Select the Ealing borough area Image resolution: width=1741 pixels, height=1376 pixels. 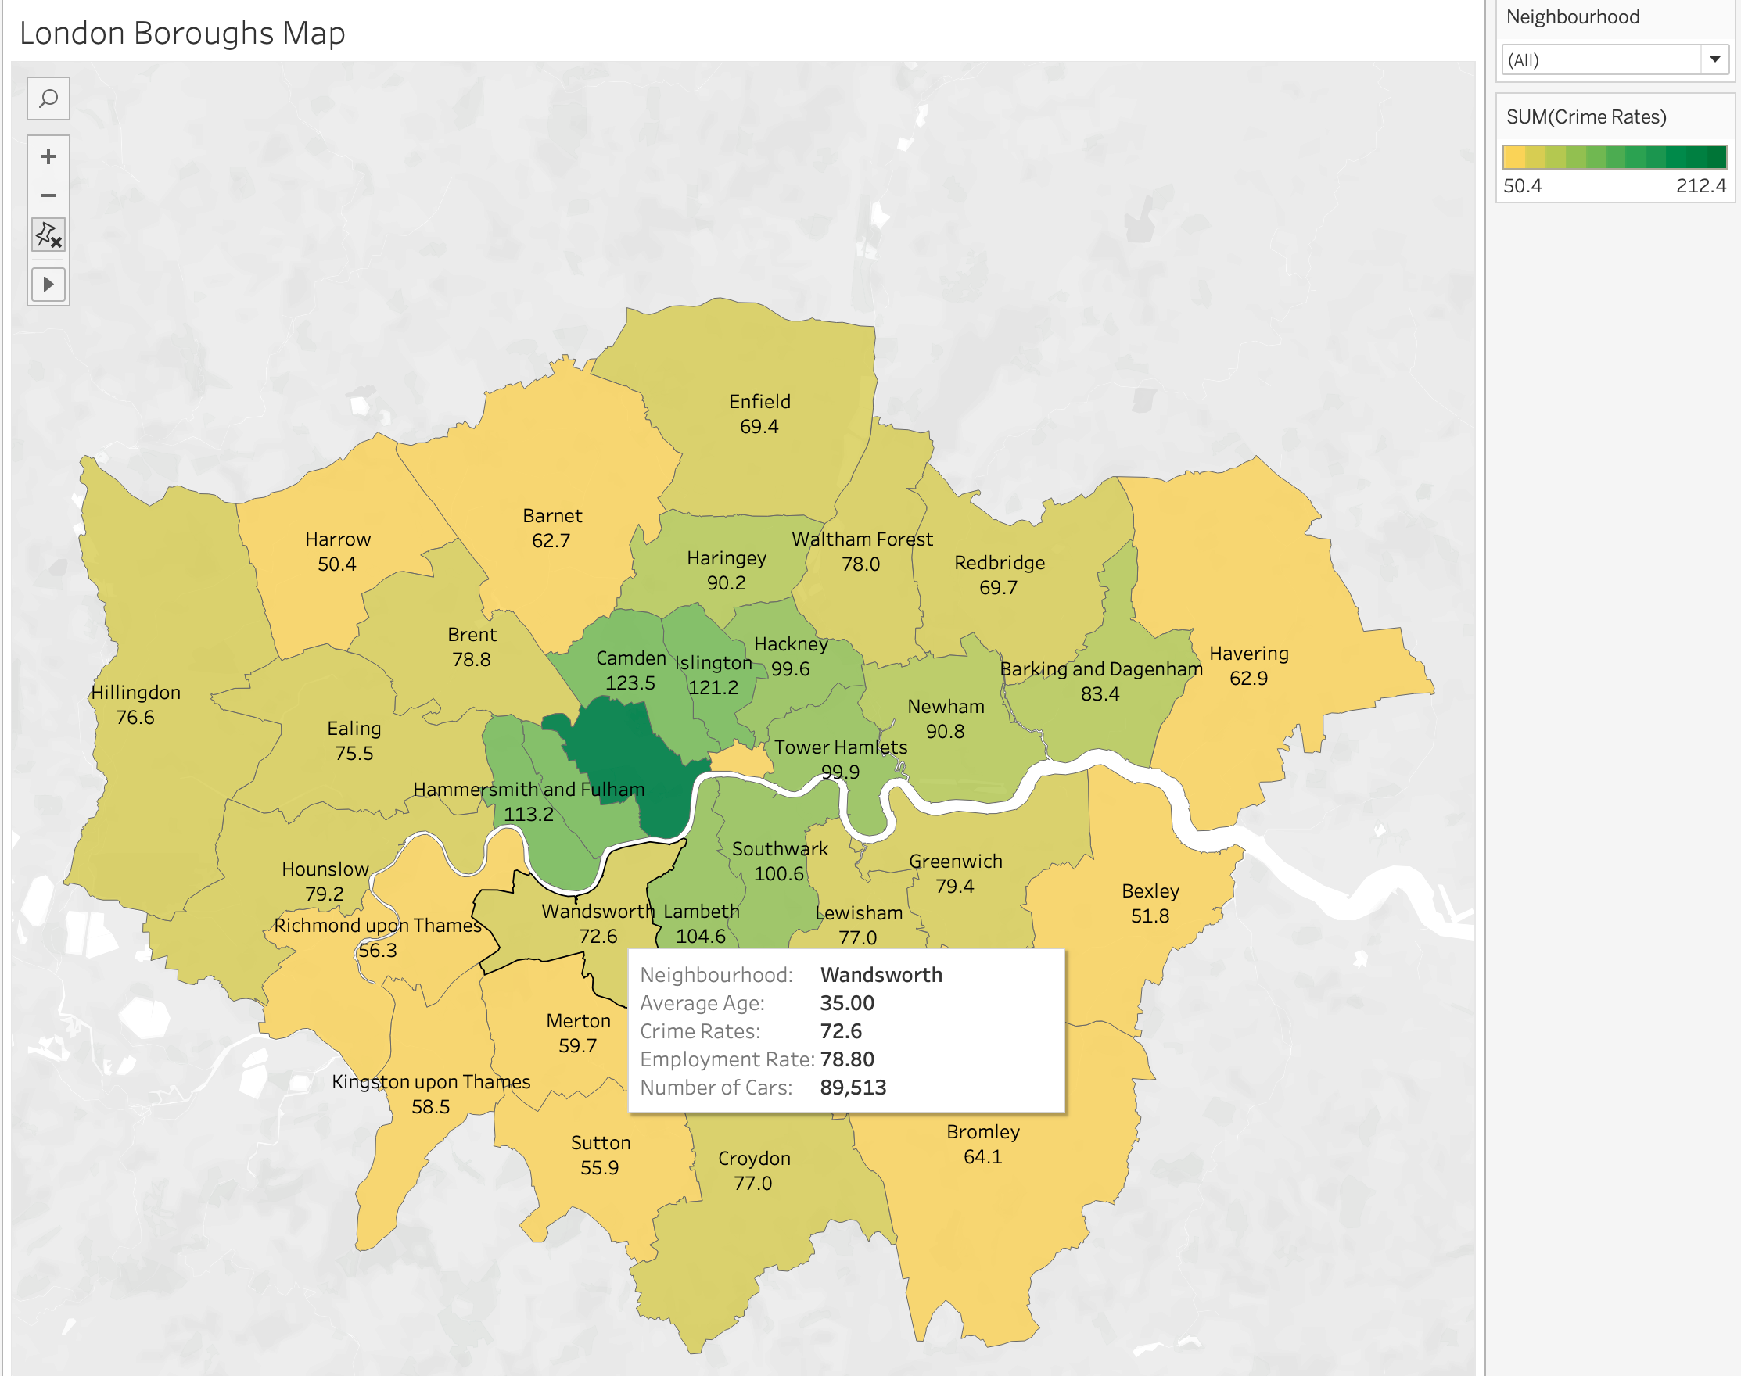[x=354, y=740]
